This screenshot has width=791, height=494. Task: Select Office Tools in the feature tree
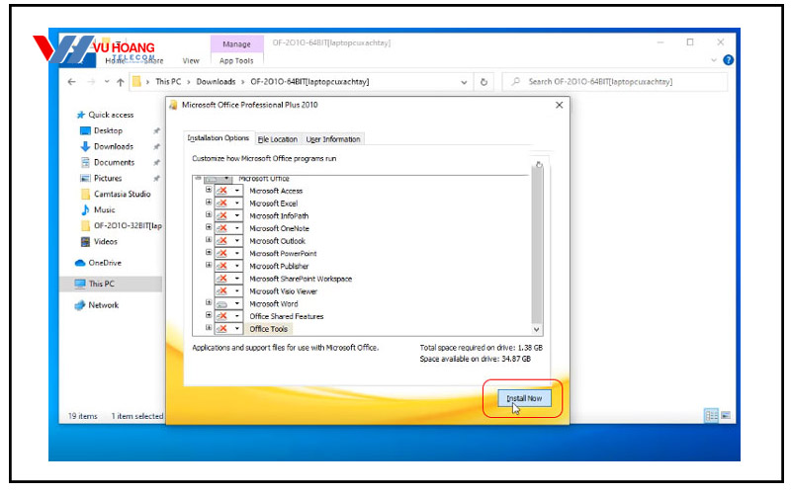pos(268,329)
